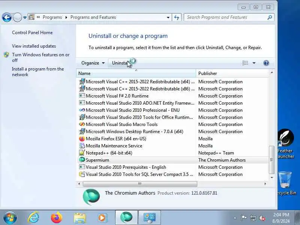This screenshot has width=300, height=225.
Task: Open Feather Launcher desktop shortcut
Action: [x=285, y=144]
